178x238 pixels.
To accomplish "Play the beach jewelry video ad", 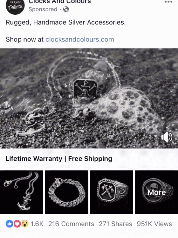I will tap(89, 98).
